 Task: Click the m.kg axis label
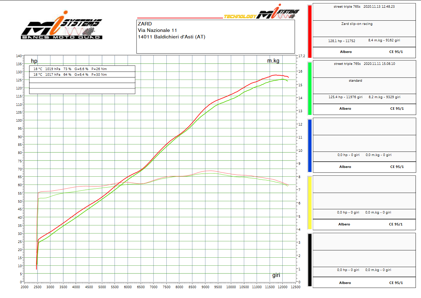point(273,61)
